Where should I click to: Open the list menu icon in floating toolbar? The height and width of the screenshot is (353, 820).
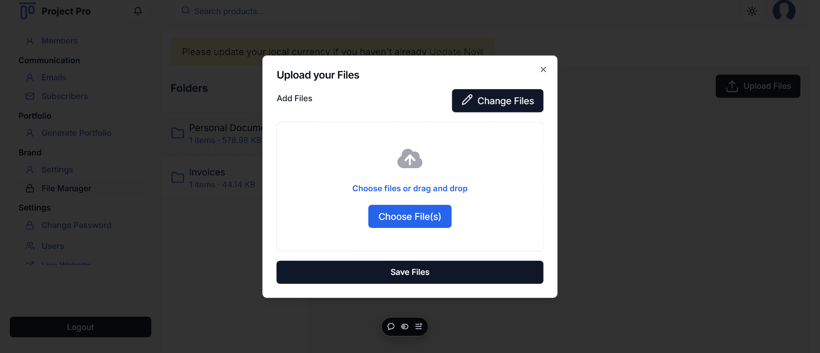point(419,327)
